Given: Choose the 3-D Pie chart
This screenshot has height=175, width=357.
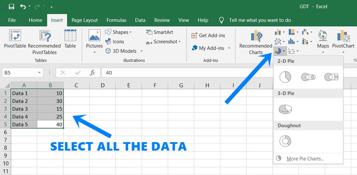Looking at the screenshot, I should coord(285,109).
